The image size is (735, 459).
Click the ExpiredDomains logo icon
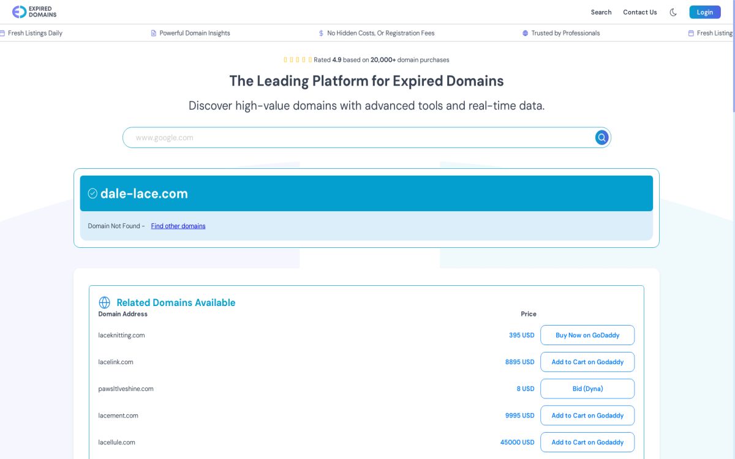pyautogui.click(x=20, y=11)
